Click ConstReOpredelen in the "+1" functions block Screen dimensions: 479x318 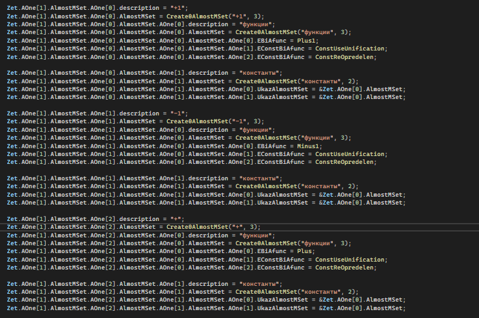344,57
